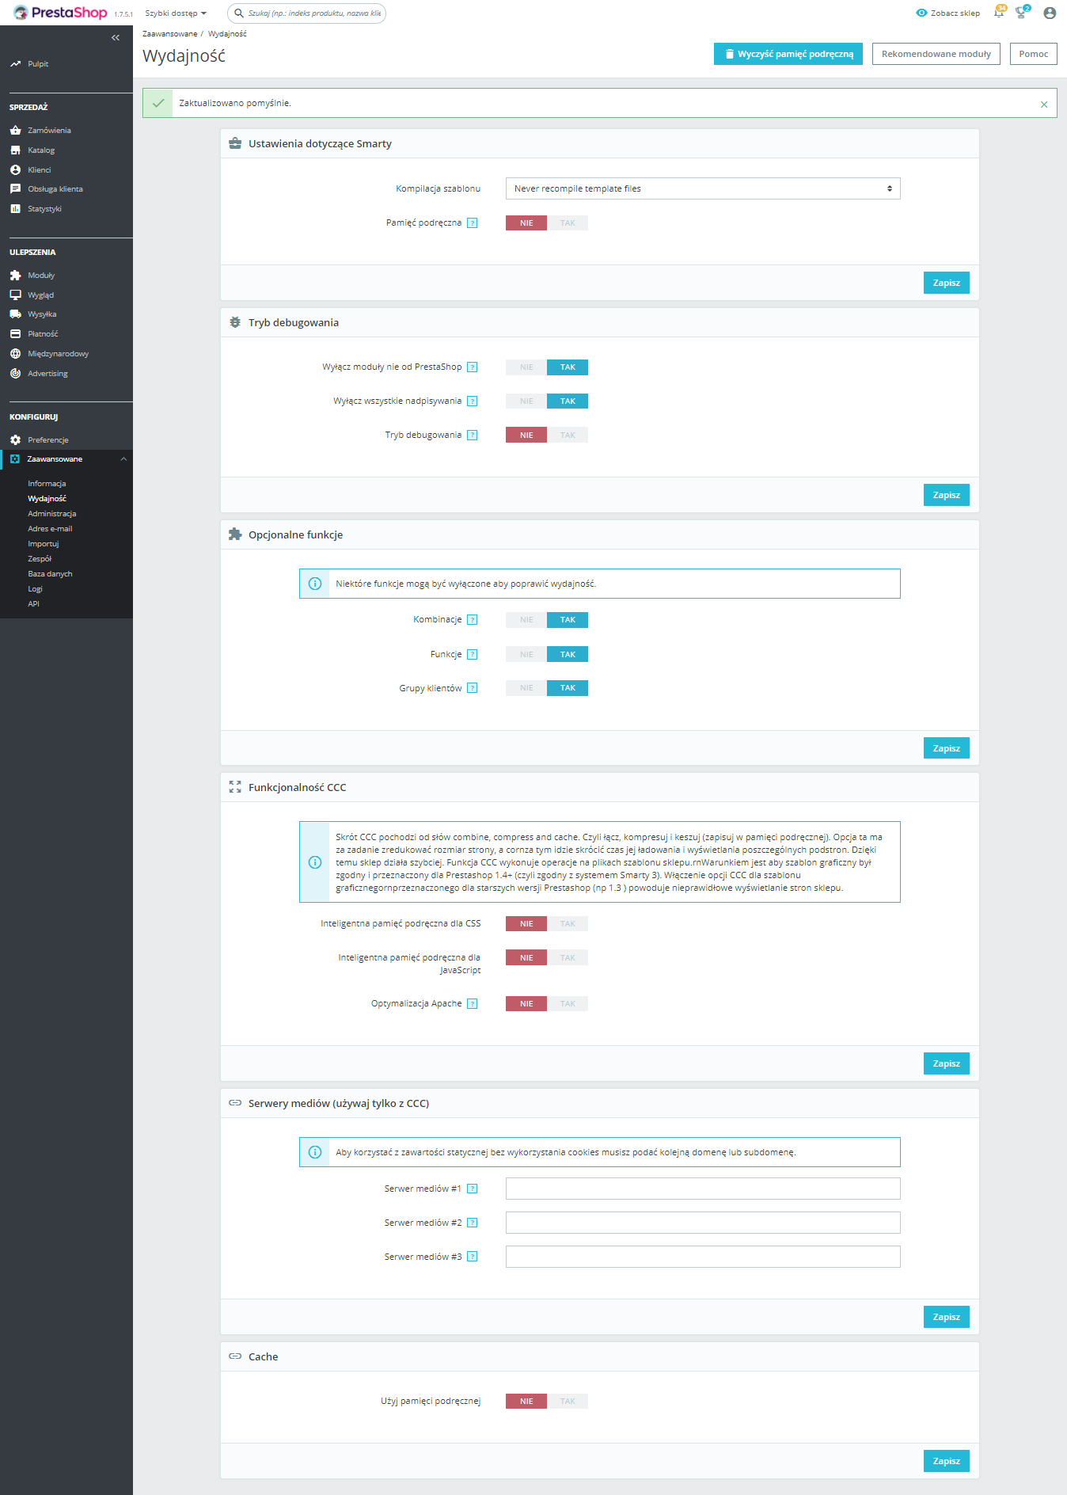Open the Pomoc help button
1067x1495 pixels.
tap(1034, 54)
